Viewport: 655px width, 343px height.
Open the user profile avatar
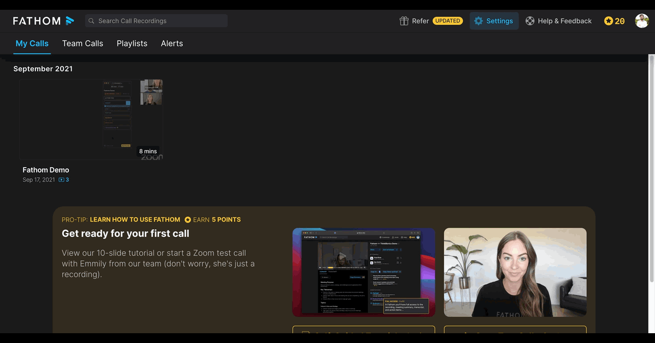tap(642, 21)
